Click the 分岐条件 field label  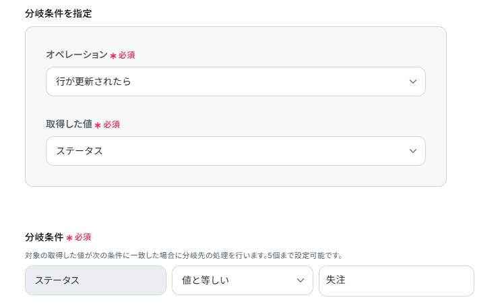click(x=44, y=237)
